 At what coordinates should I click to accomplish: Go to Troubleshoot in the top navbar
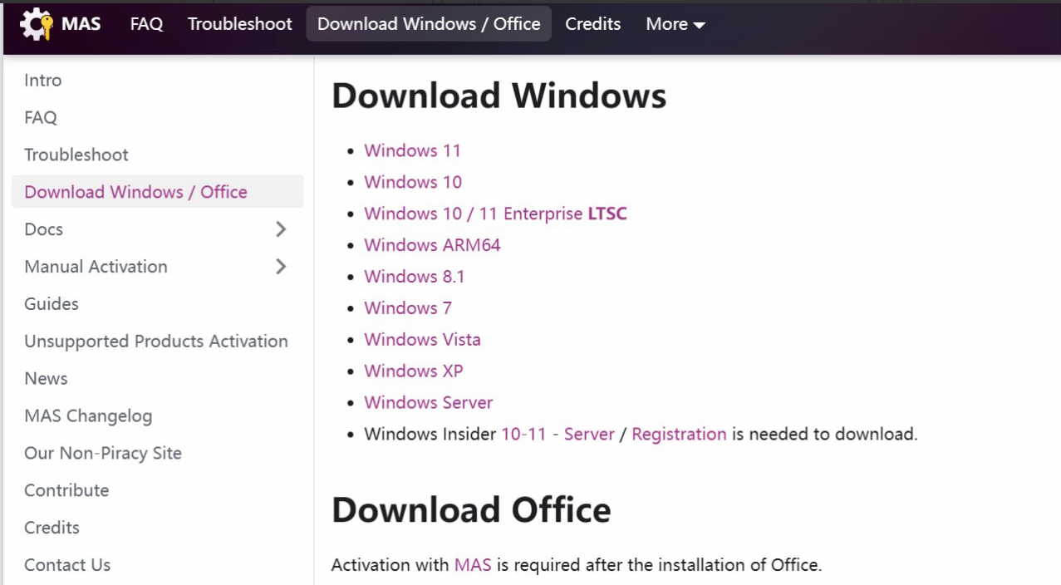tap(239, 24)
